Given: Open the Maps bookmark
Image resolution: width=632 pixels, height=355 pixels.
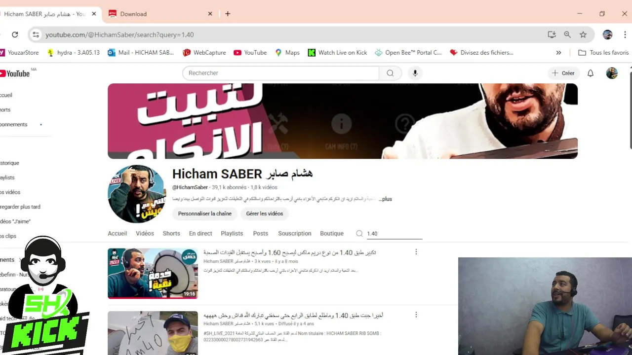Looking at the screenshot, I should [x=287, y=52].
